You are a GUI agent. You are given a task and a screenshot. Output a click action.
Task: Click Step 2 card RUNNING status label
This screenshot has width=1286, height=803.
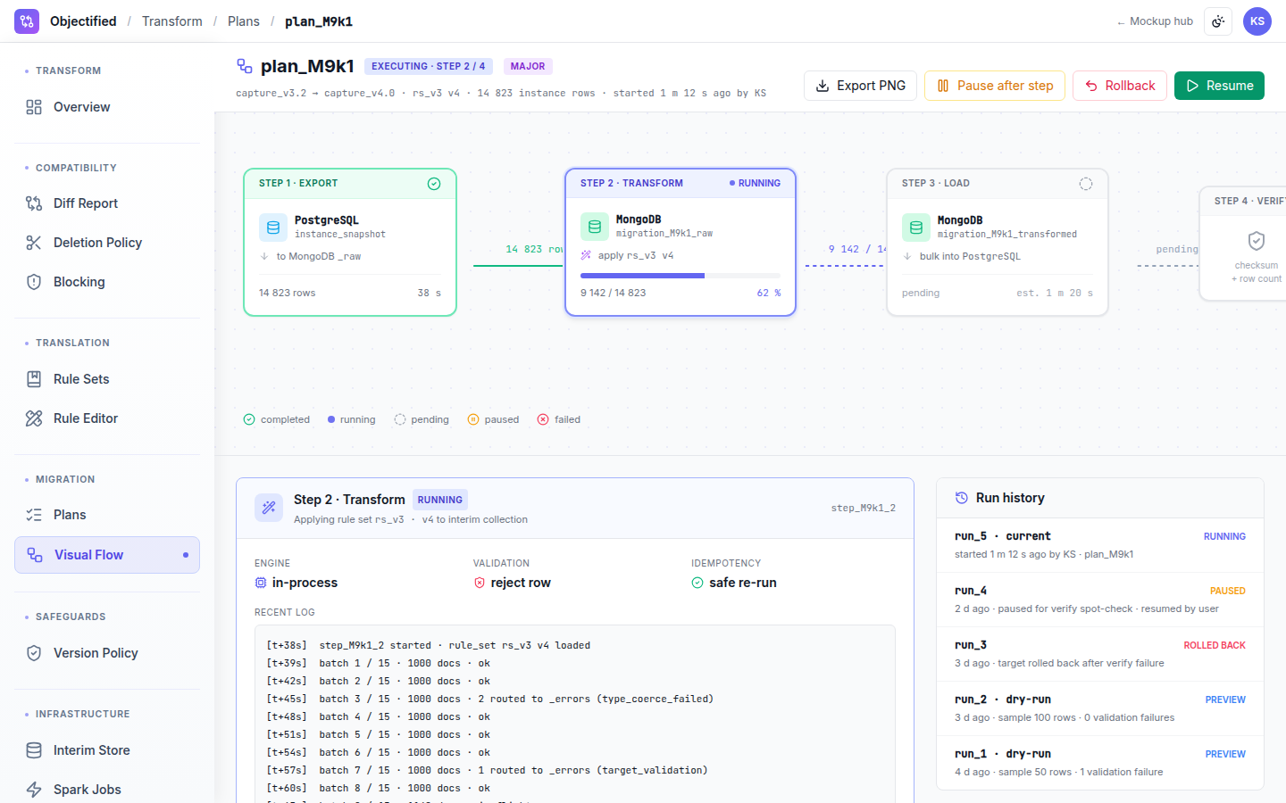point(755,183)
